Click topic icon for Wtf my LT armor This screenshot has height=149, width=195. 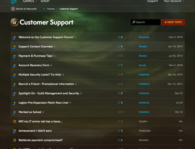click(x=14, y=121)
